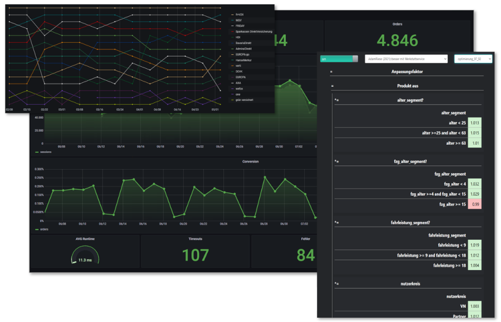
Task: Click the "*=" icon beside nutzerkreis
Action: click(337, 283)
